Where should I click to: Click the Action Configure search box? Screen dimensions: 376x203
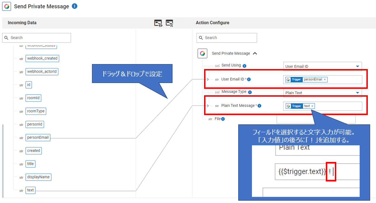227,38
